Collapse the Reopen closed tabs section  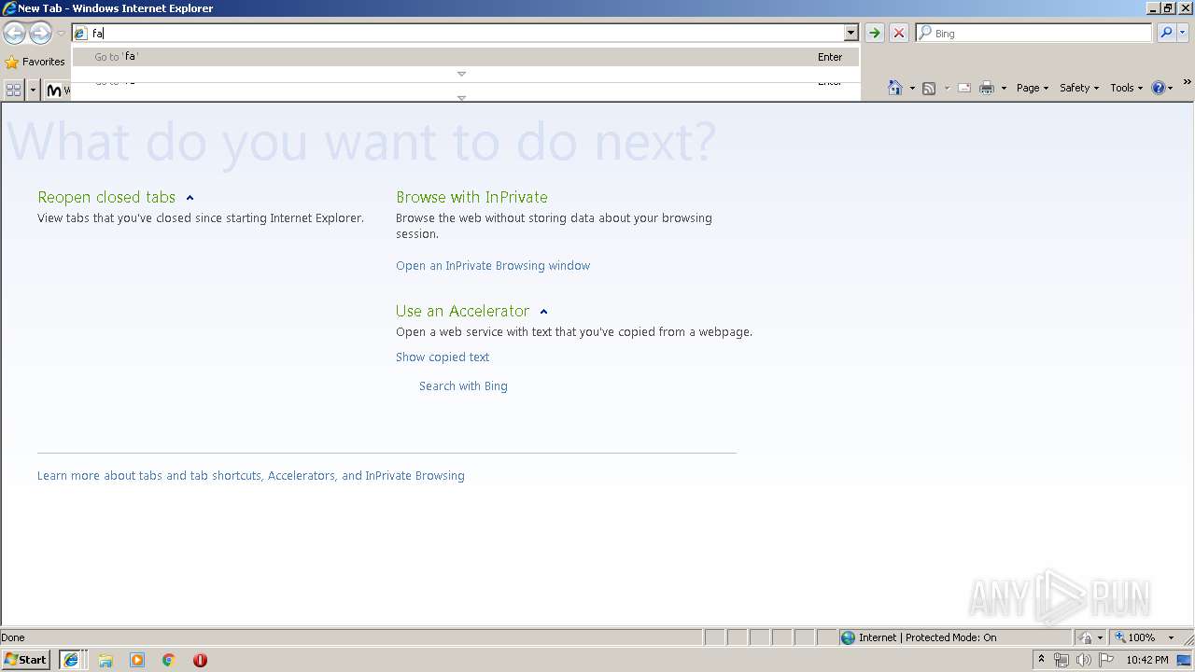click(190, 198)
